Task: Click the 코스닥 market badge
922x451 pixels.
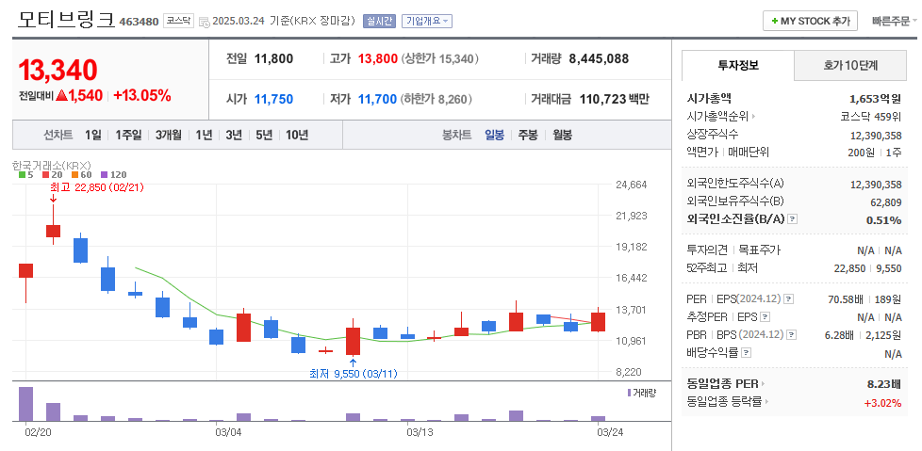Action: click(178, 21)
